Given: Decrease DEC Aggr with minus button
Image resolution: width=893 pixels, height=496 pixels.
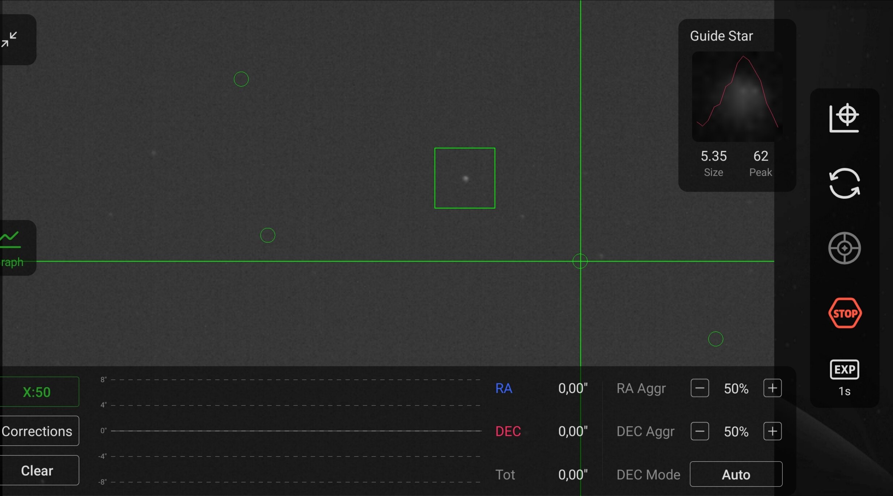Looking at the screenshot, I should click(699, 431).
